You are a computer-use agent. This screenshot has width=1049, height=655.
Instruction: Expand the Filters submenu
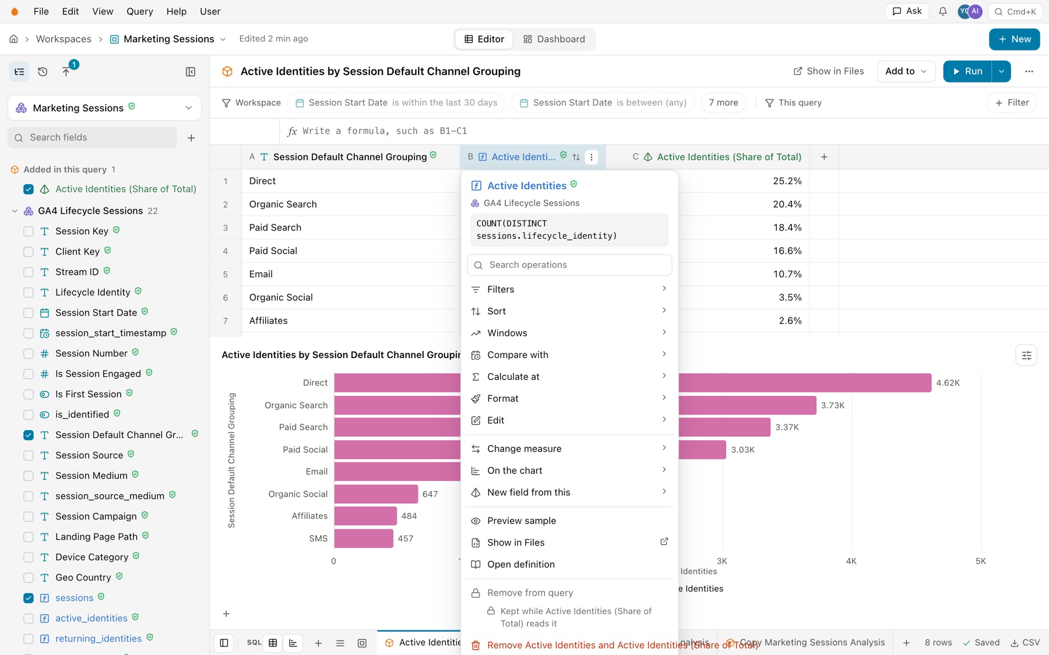[x=569, y=289]
